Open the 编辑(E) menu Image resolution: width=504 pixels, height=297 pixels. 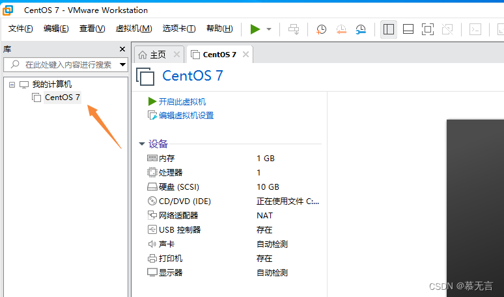[x=56, y=29]
